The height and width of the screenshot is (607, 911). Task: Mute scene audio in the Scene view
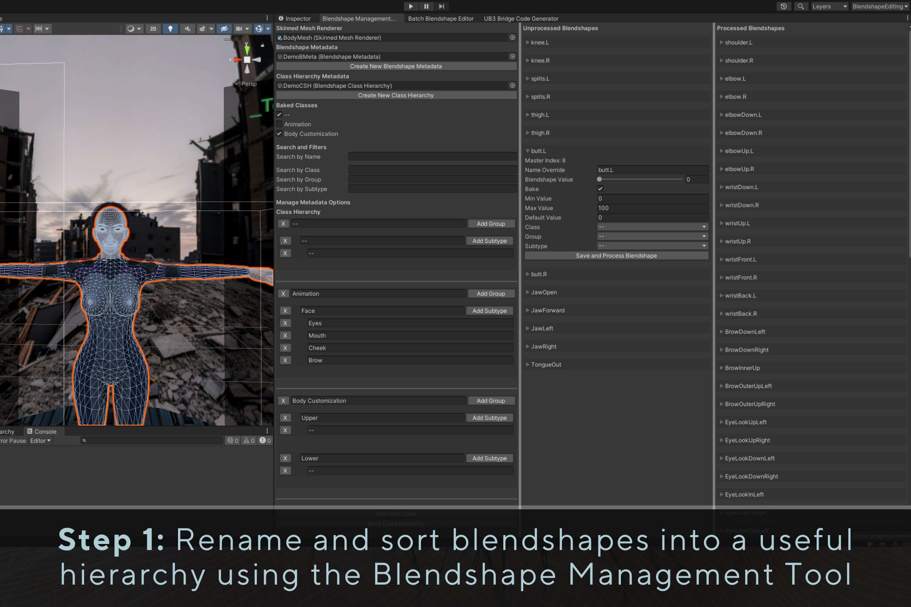point(187,28)
